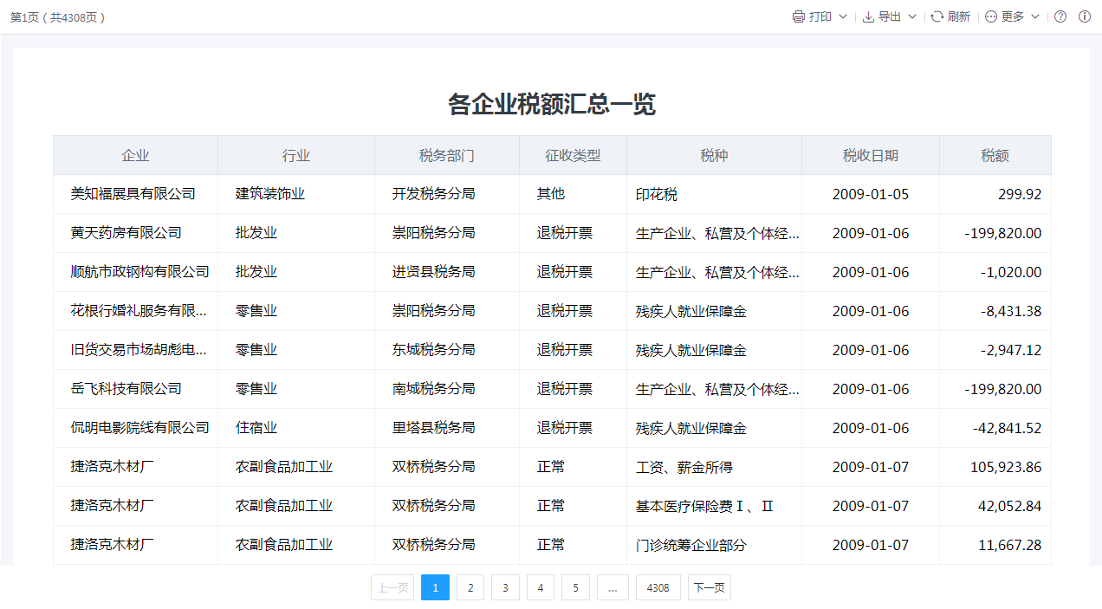
Task: Go to page 2
Action: (x=470, y=587)
